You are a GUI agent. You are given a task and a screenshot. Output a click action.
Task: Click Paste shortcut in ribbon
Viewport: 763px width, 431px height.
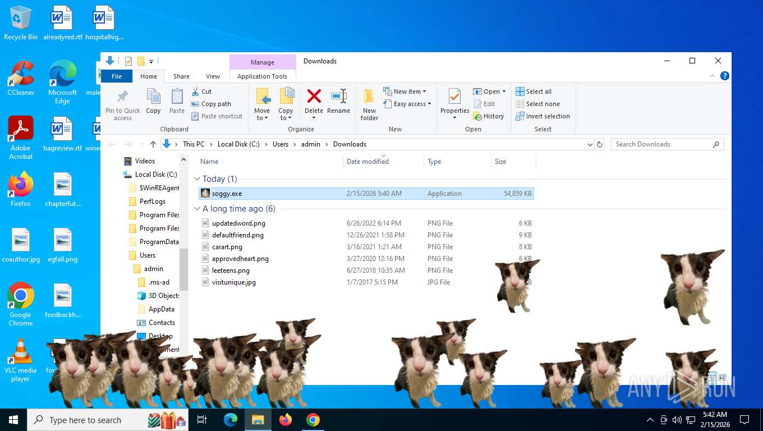coord(217,116)
